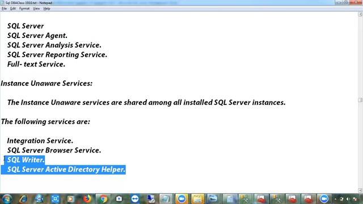Click the Notepad title bar icon
363x204 pixels.
pyautogui.click(x=2, y=3)
